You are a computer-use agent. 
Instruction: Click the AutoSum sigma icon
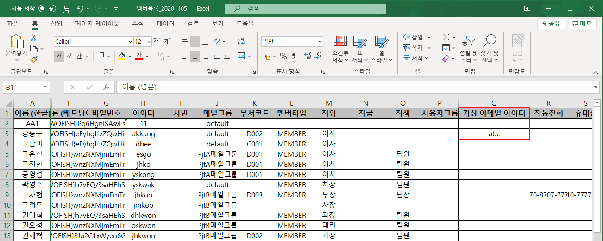[446, 37]
